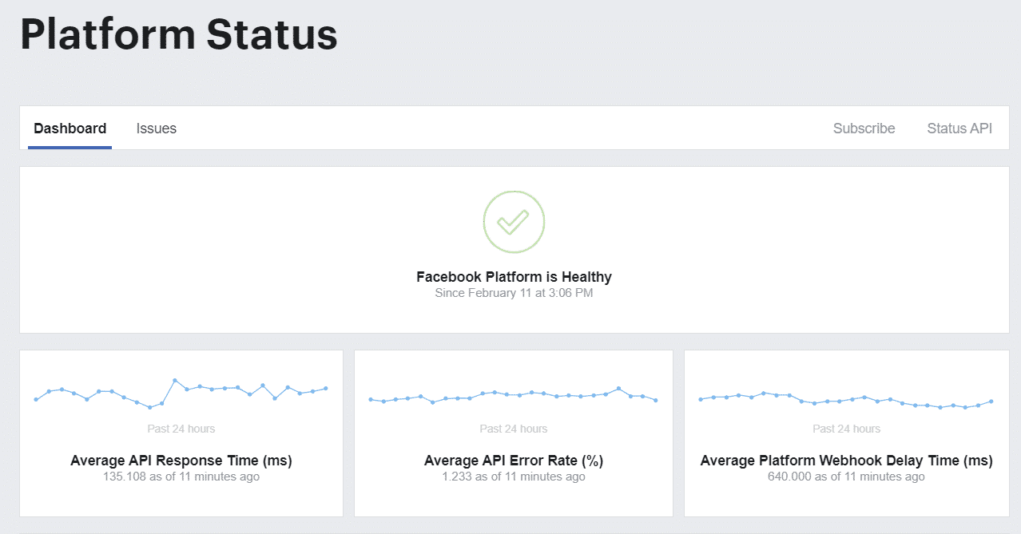Image resolution: width=1021 pixels, height=534 pixels.
Task: Click the Platform Status page heading
Action: (178, 34)
